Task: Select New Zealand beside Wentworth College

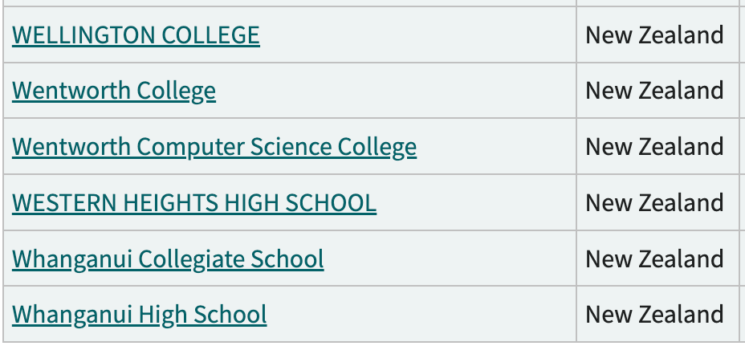Action: [x=654, y=91]
